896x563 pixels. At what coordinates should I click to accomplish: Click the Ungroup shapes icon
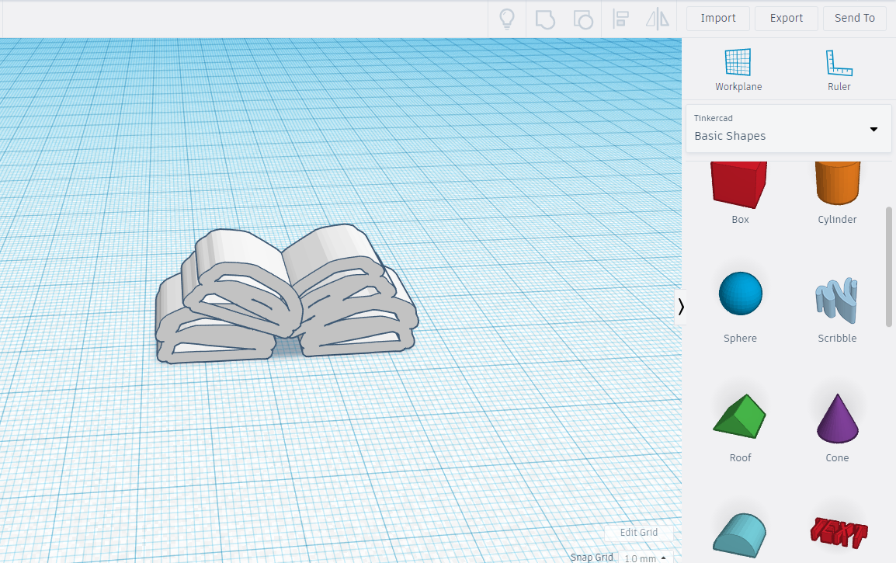coord(583,19)
